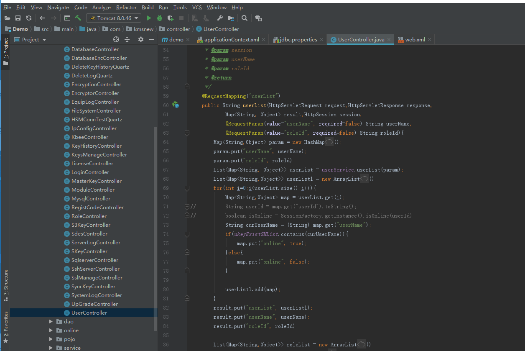
Task: Collapse the for loop code fold
Action: coord(187,188)
